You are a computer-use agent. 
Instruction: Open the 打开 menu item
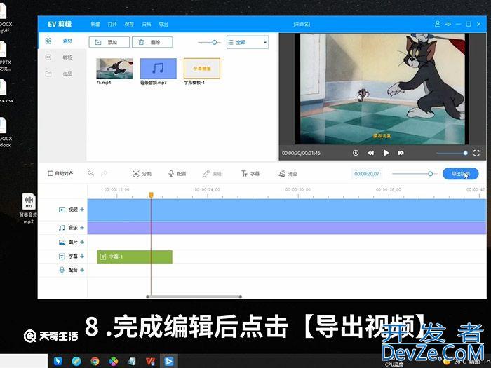tap(112, 24)
